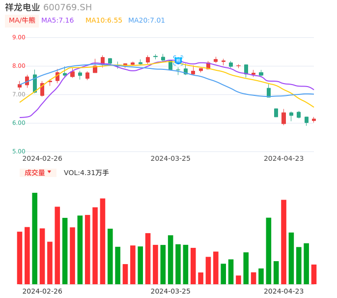The height and width of the screenshot is (298, 337).
Task: Click the 600769.SH ticker code
Action: coord(67,7)
